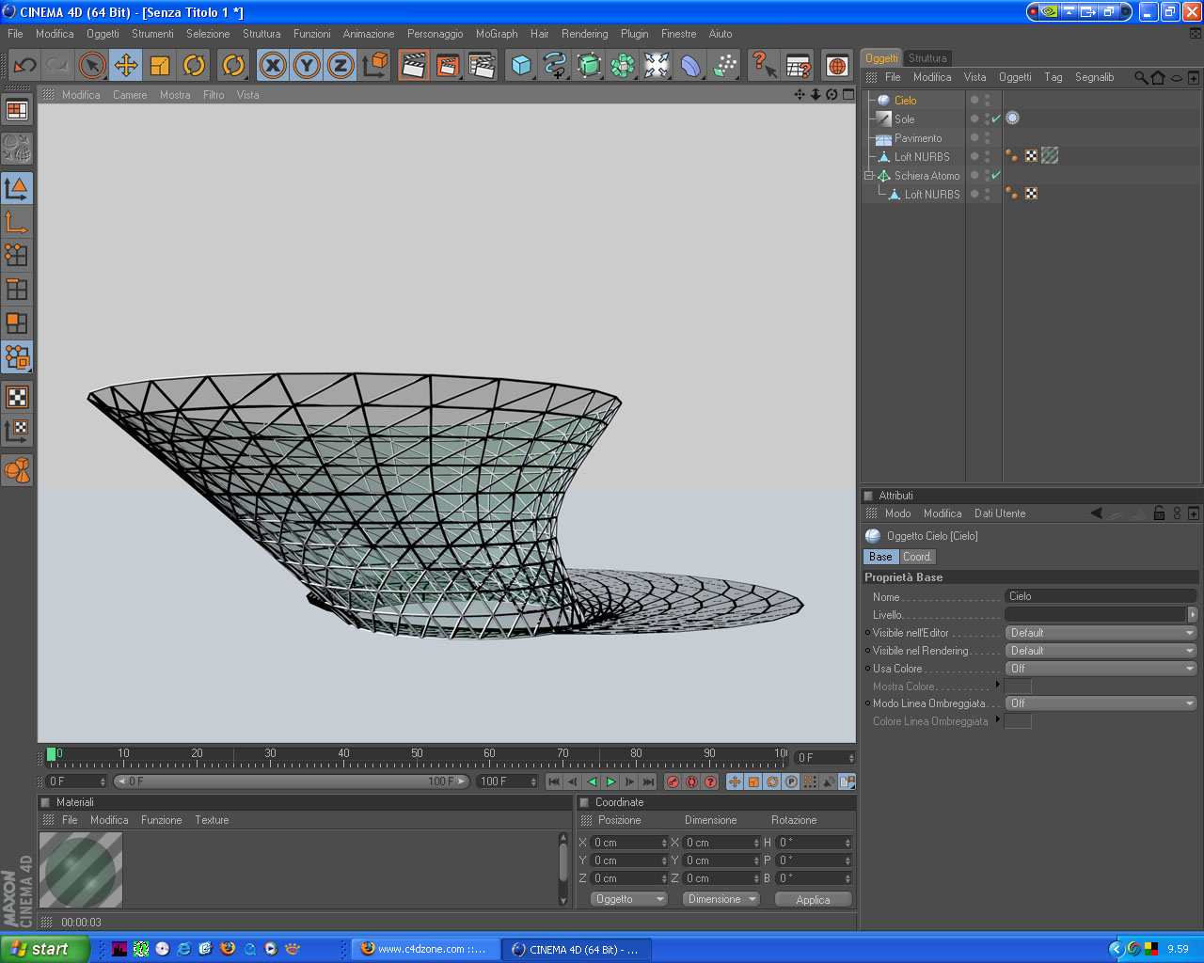Open the Rendering menu
This screenshot has height=963, width=1204.
584,34
